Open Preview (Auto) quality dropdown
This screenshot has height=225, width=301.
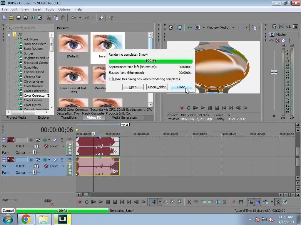pyautogui.click(x=233, y=28)
